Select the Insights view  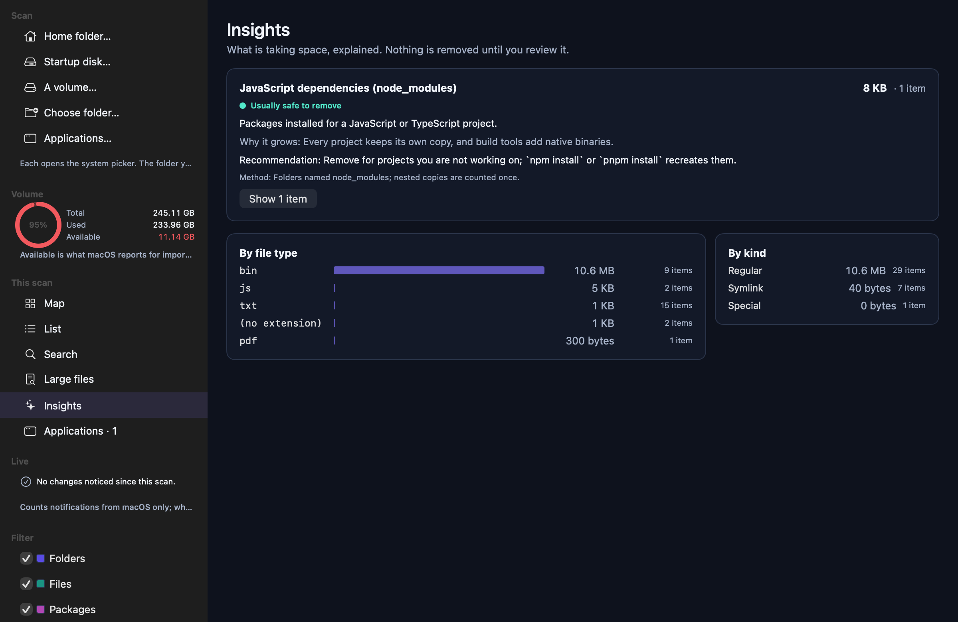coord(104,405)
